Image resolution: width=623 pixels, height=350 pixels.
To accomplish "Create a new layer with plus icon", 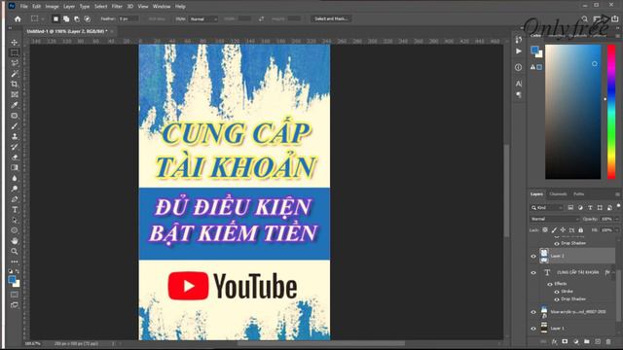I will tap(598, 341).
